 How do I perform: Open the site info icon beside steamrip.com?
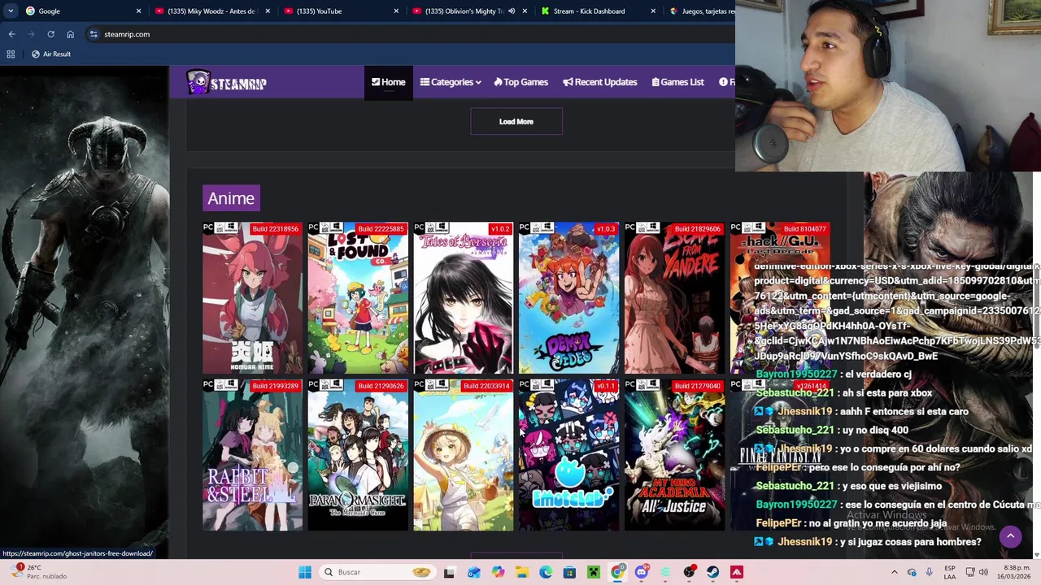coord(94,34)
